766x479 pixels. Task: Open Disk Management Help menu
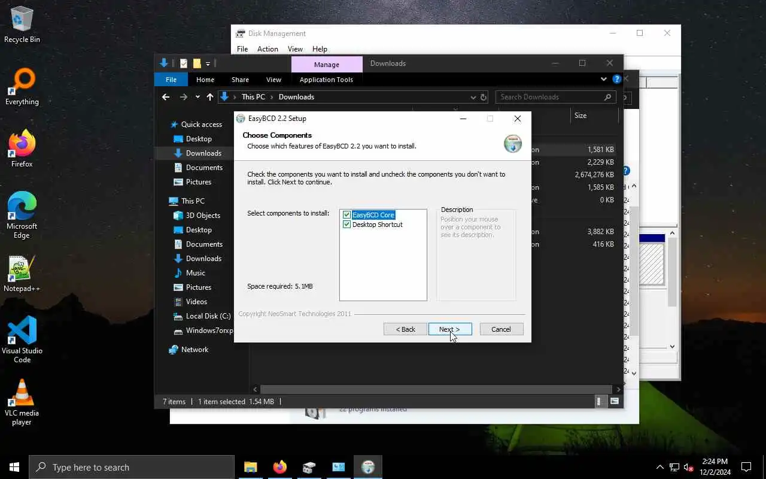(320, 49)
